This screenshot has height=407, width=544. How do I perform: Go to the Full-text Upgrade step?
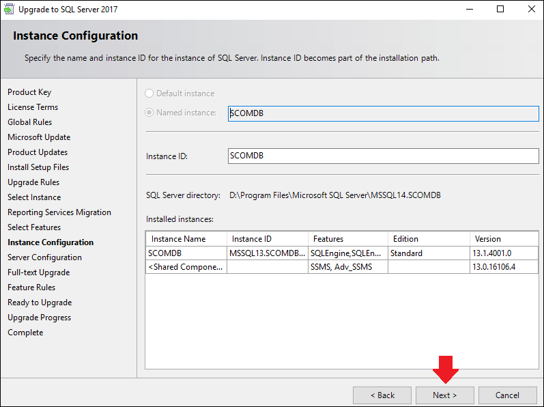(x=38, y=272)
